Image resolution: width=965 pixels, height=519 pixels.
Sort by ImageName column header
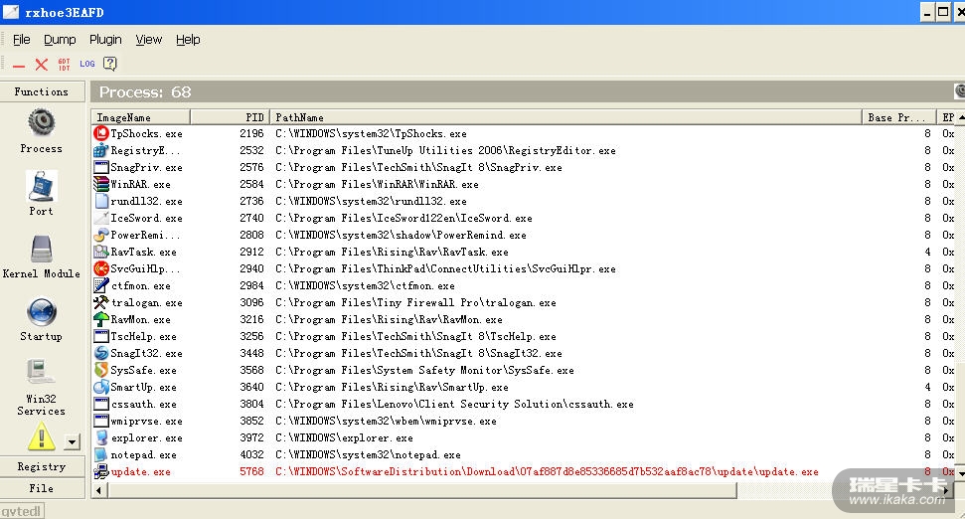[140, 117]
